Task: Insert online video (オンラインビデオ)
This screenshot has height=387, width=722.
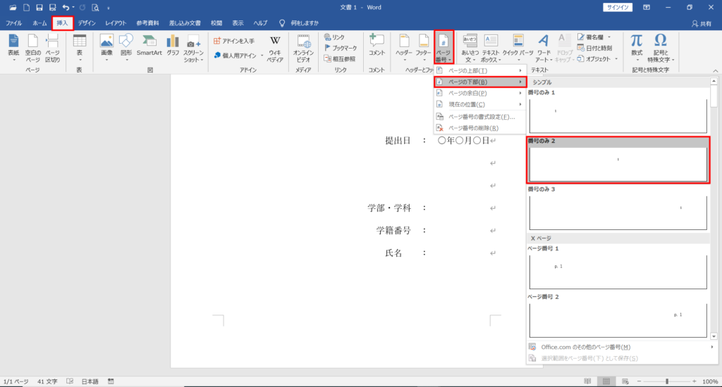Action: (x=303, y=48)
